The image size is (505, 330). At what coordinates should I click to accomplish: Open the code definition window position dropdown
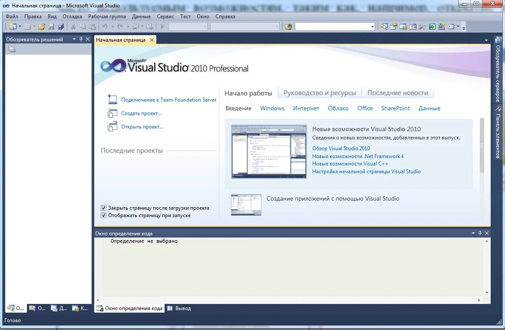(473, 233)
